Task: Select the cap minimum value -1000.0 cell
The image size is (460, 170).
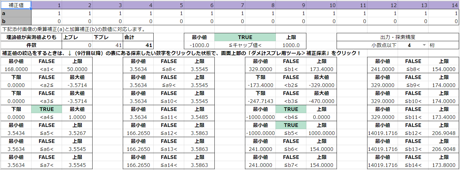Action: pos(199,45)
